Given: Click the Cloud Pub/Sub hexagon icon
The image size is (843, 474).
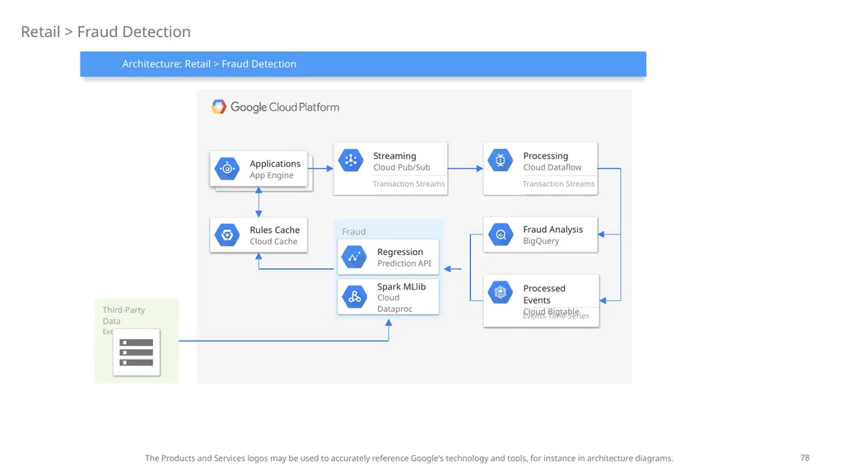Looking at the screenshot, I should 351,160.
